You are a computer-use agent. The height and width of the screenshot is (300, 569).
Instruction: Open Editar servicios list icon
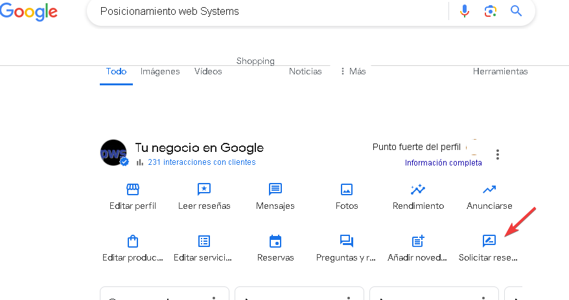point(204,241)
